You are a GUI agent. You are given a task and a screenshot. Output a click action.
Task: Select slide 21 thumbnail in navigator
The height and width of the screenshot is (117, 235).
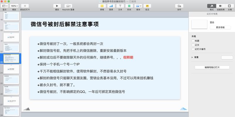click(x=11, y=37)
